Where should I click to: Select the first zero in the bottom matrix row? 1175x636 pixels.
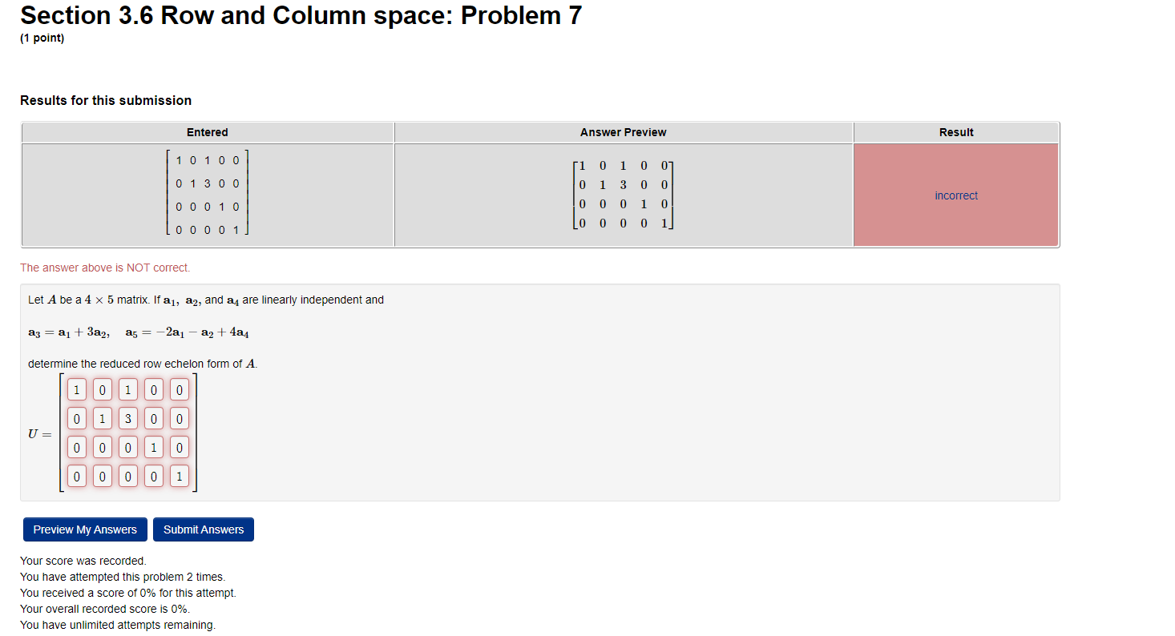tap(76, 476)
